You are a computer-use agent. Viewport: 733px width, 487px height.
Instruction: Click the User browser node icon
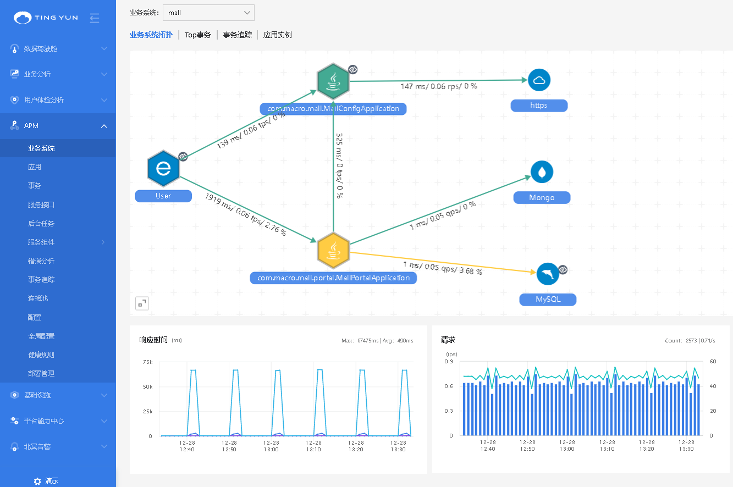pyautogui.click(x=163, y=168)
